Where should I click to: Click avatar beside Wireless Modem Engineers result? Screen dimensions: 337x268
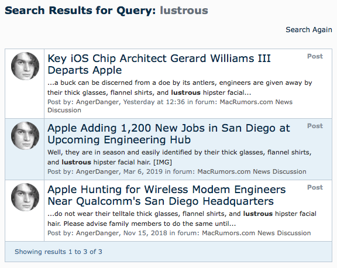[25, 197]
